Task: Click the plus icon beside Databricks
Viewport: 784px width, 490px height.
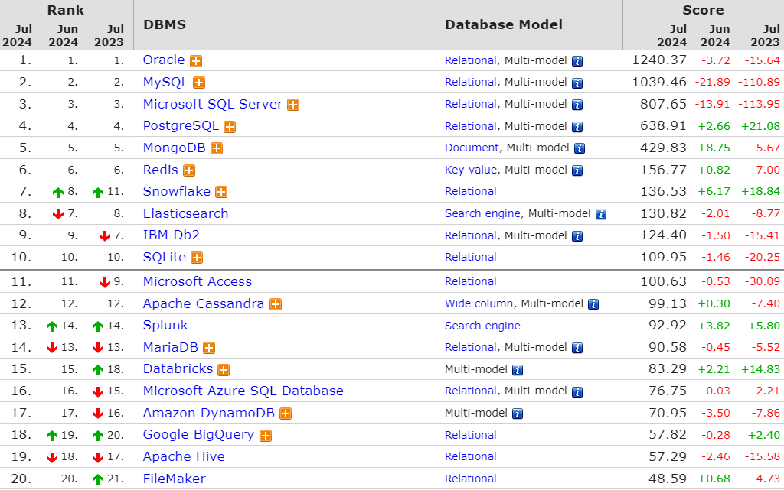Action: coord(224,370)
